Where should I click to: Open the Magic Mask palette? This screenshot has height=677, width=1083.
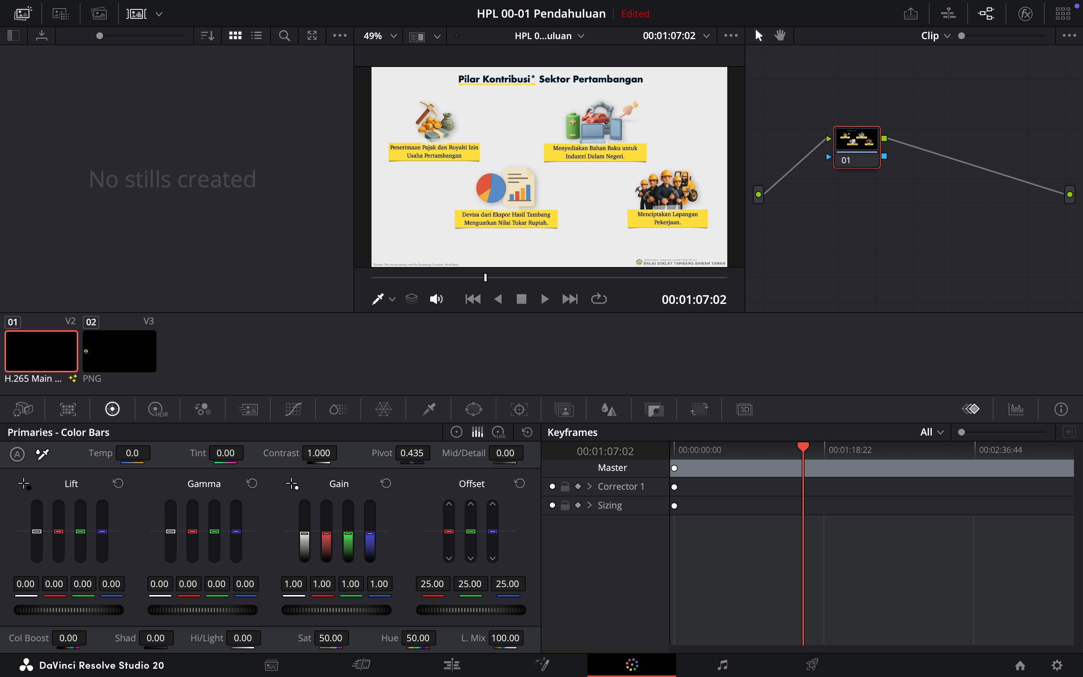563,409
